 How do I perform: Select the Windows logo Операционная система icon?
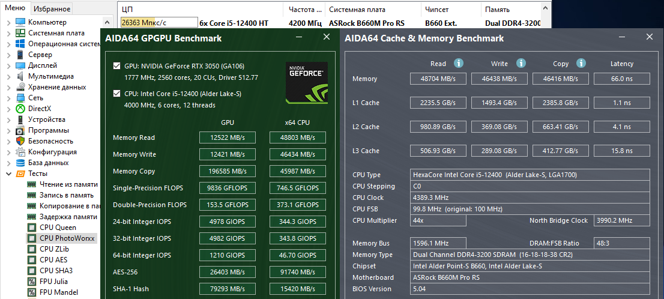pos(20,44)
